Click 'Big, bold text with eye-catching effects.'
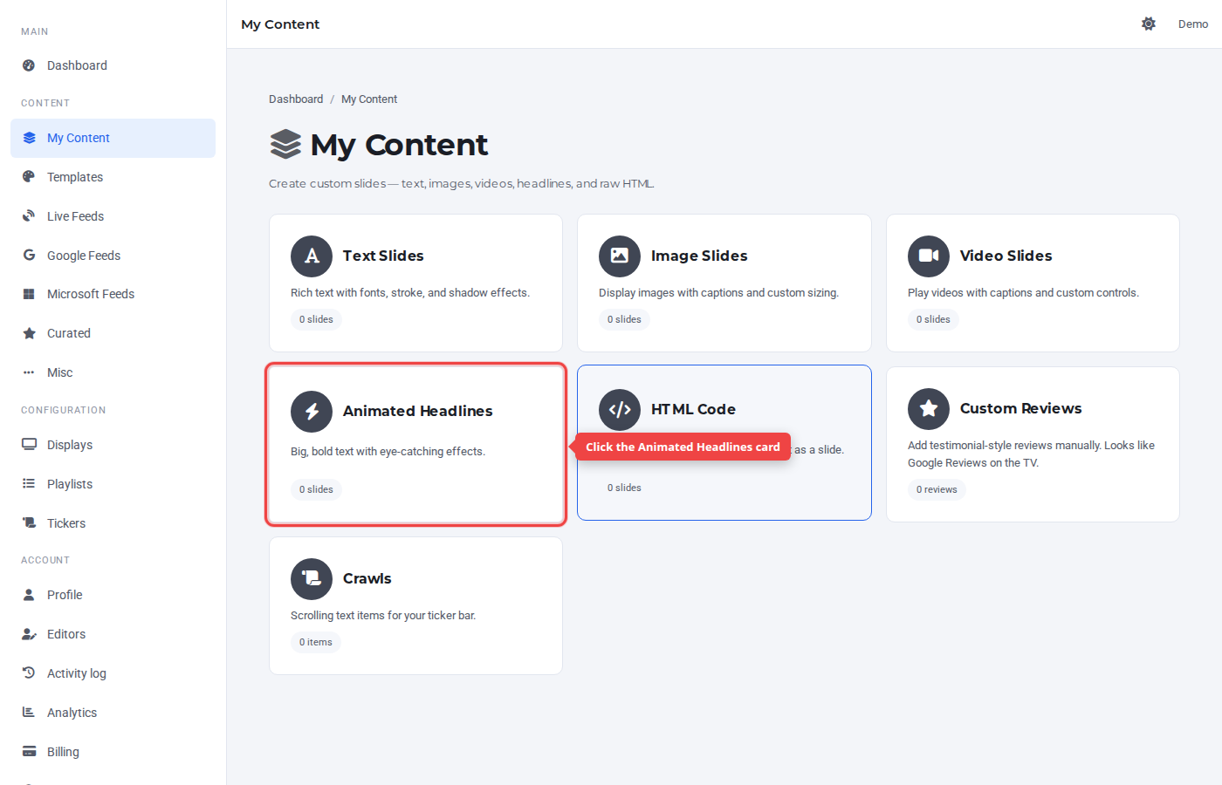Image resolution: width=1222 pixels, height=785 pixels. pyautogui.click(x=388, y=452)
